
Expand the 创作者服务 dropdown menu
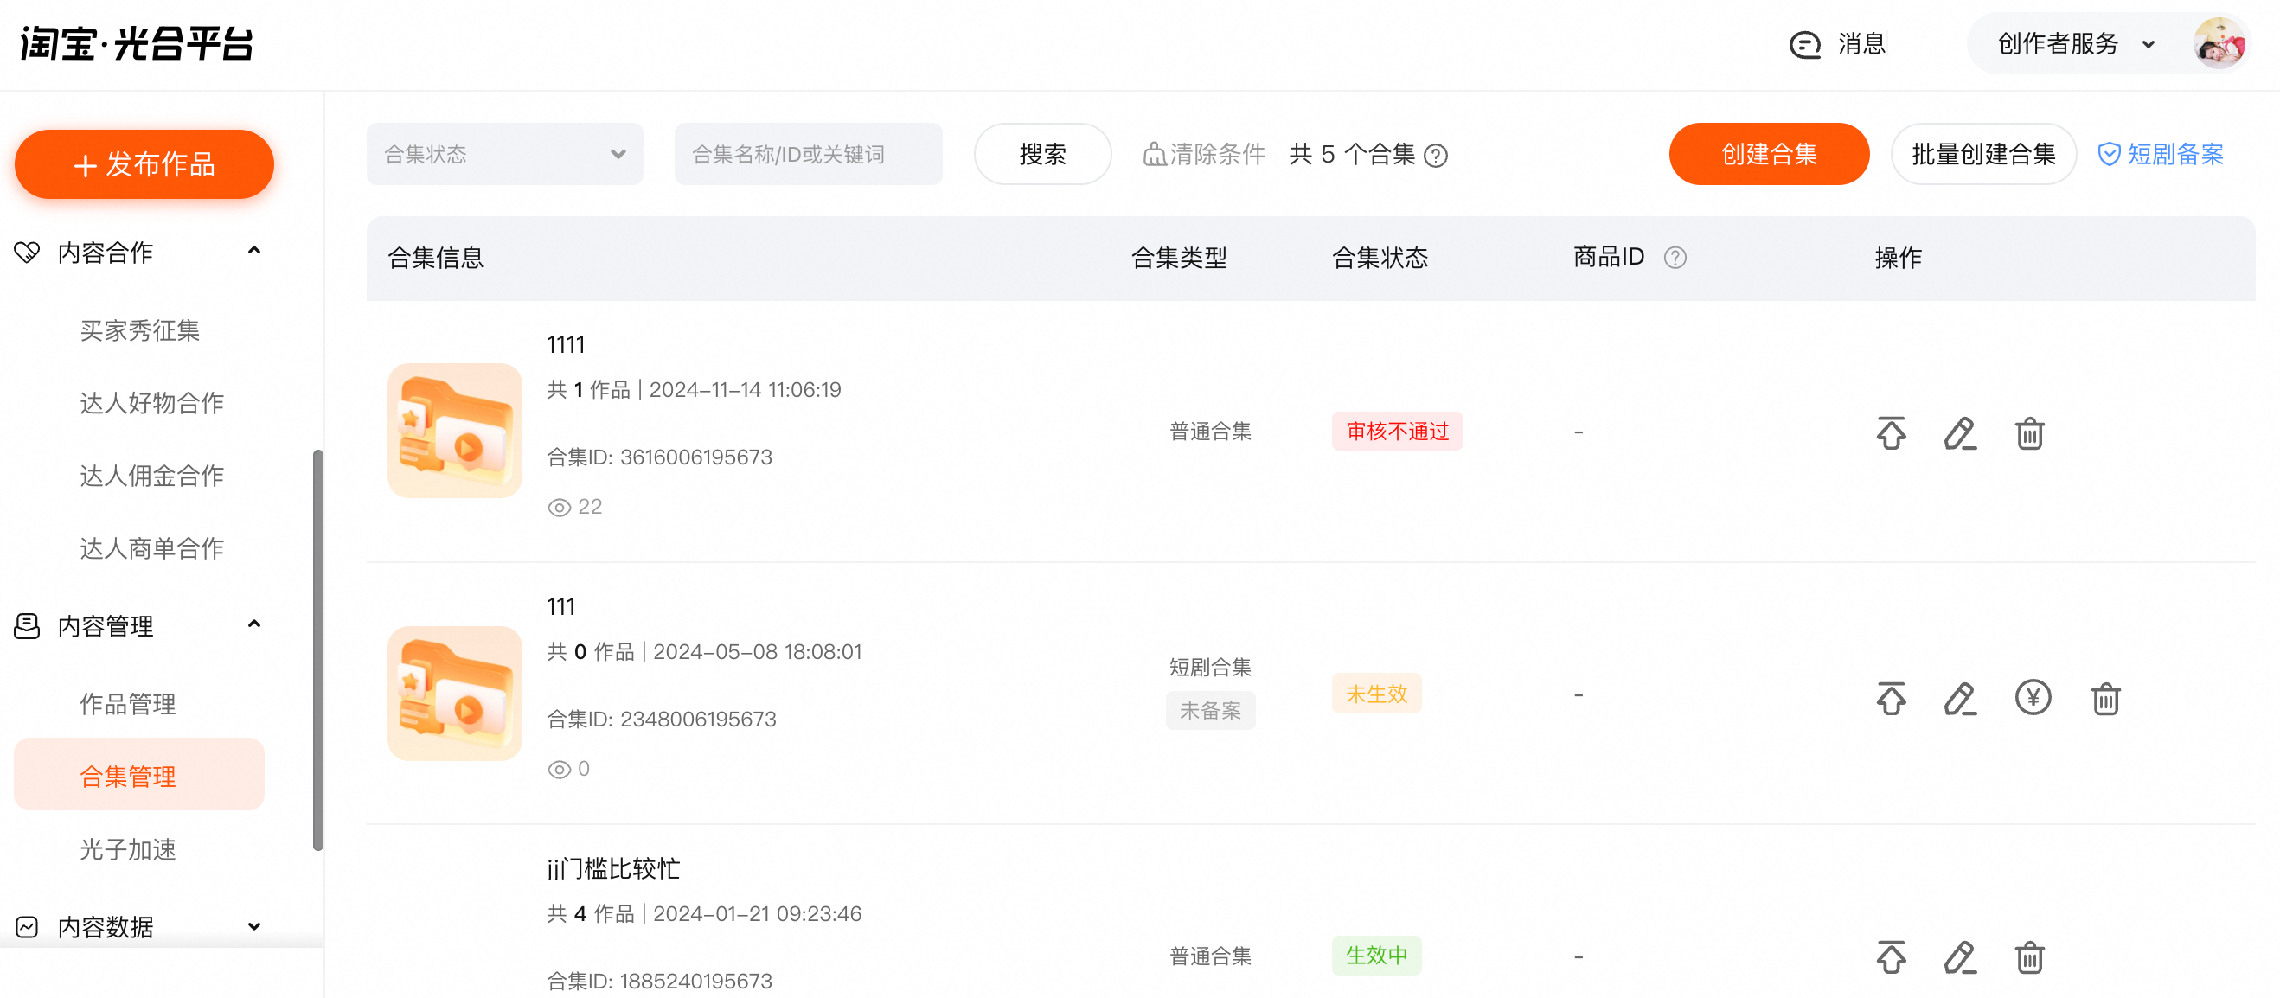(2076, 43)
